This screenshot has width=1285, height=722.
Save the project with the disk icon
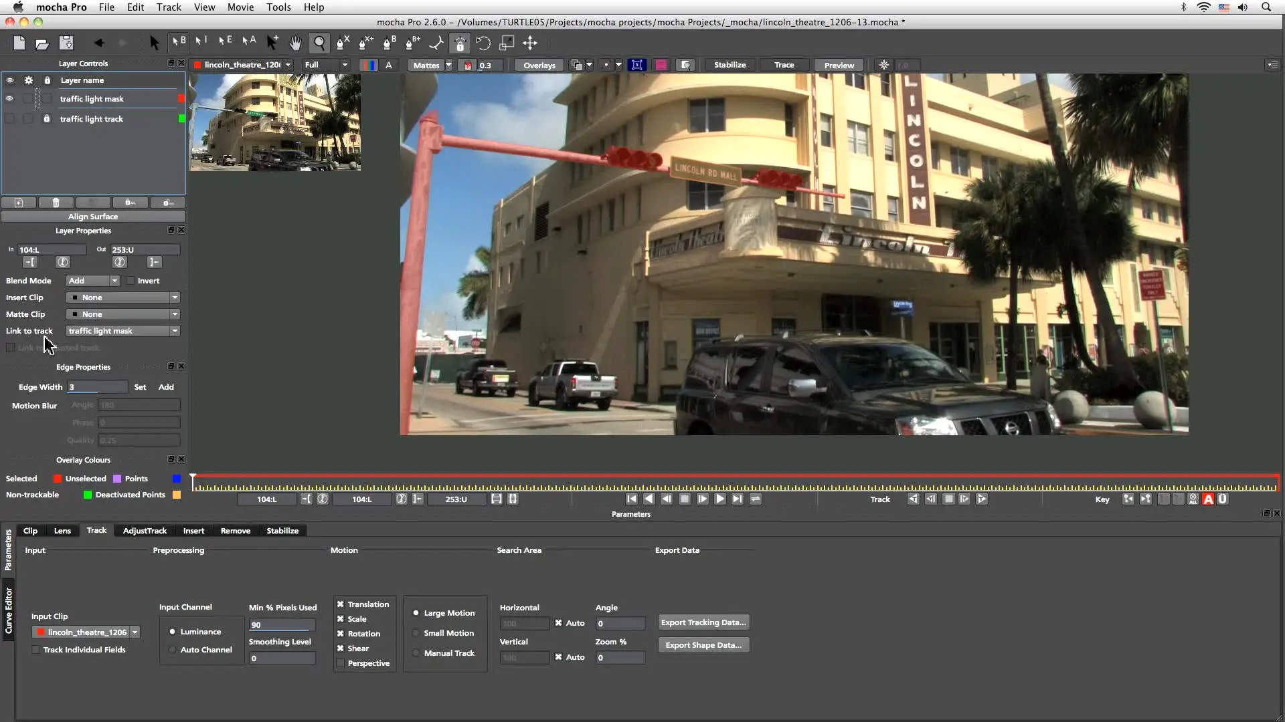[66, 43]
